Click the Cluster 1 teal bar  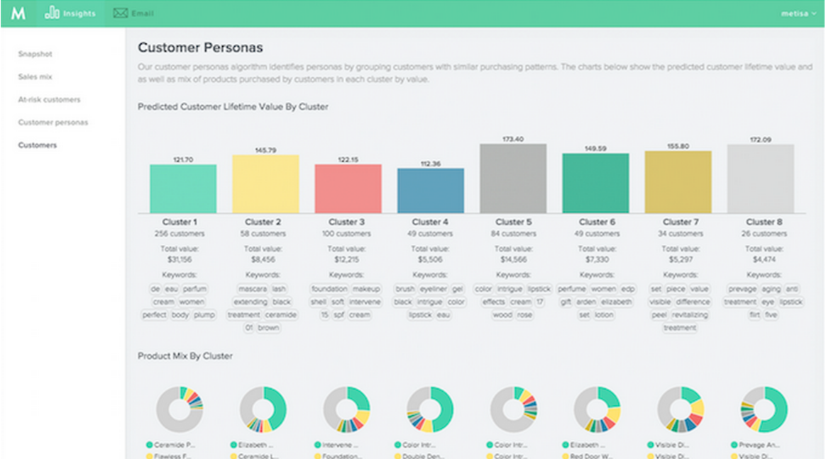[183, 188]
